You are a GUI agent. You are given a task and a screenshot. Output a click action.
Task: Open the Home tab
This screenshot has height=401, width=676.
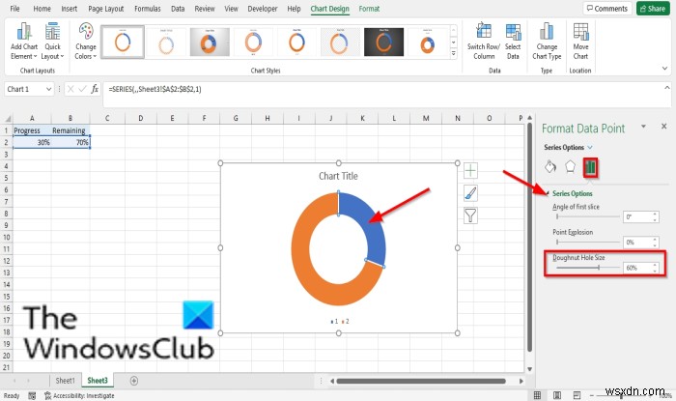(x=42, y=8)
